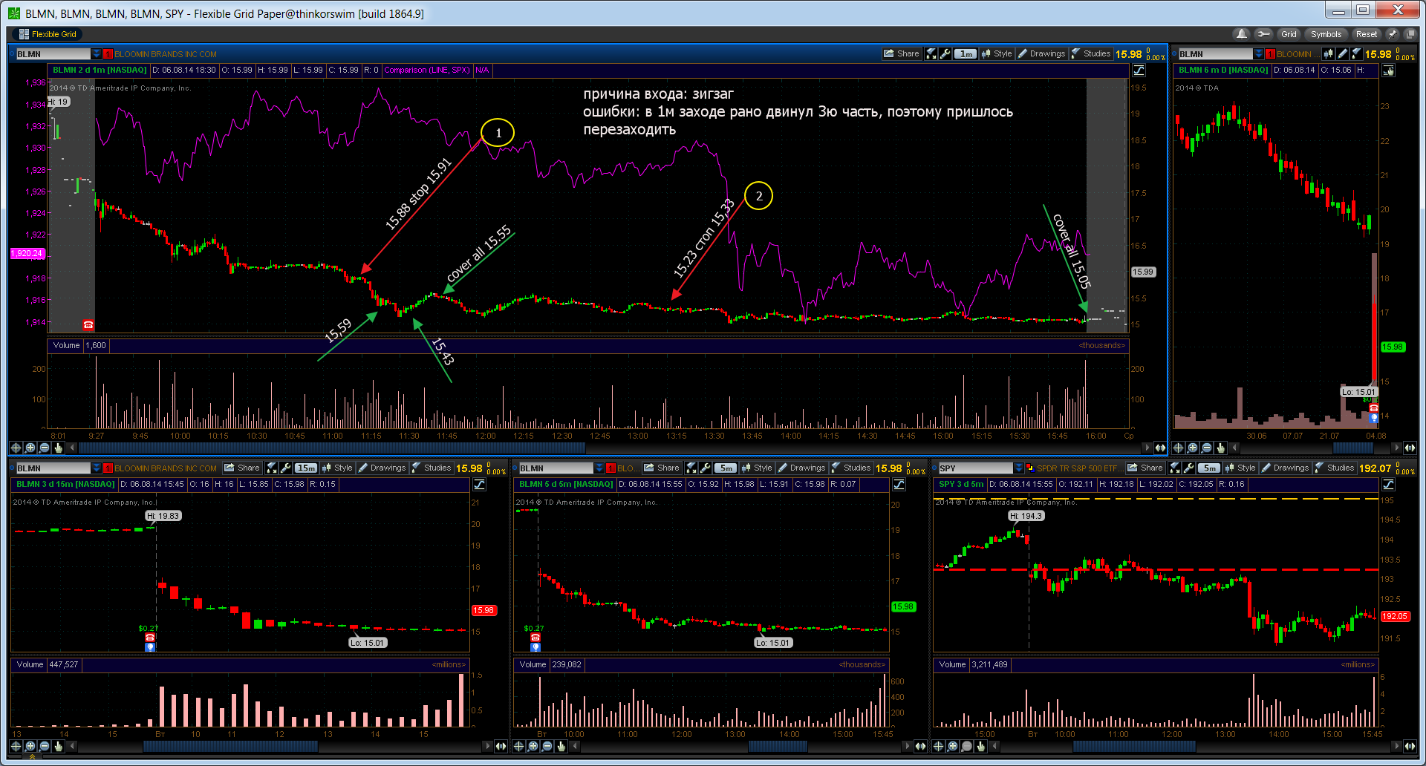Click red link number on main chart
1426x766 pixels.
click(x=108, y=53)
